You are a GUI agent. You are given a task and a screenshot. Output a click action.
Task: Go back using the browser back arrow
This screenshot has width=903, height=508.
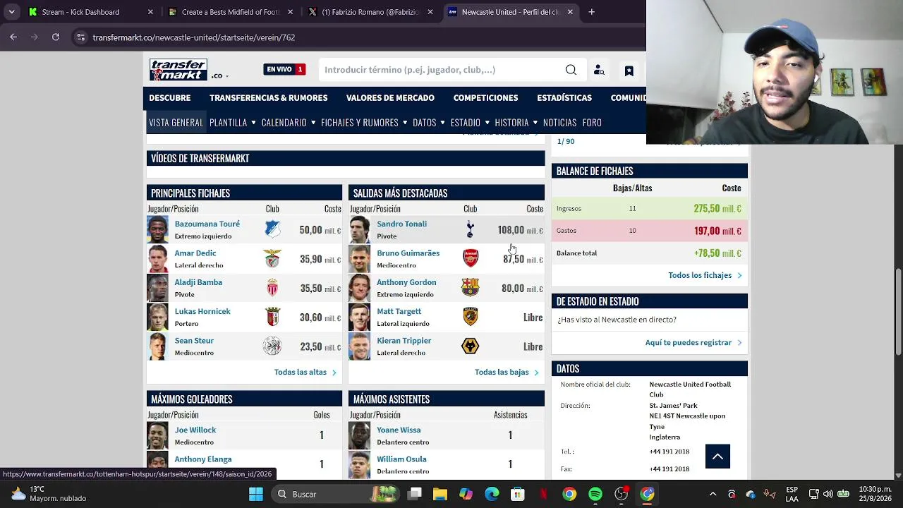(13, 37)
